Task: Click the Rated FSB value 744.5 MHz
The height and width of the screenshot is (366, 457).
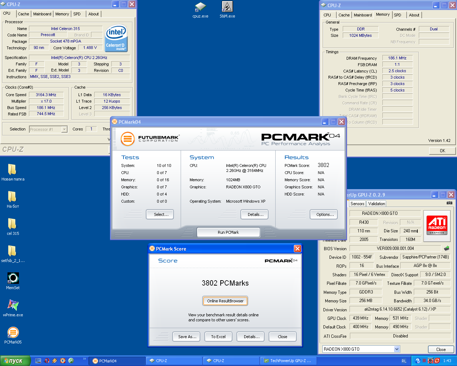Action: tap(46, 114)
